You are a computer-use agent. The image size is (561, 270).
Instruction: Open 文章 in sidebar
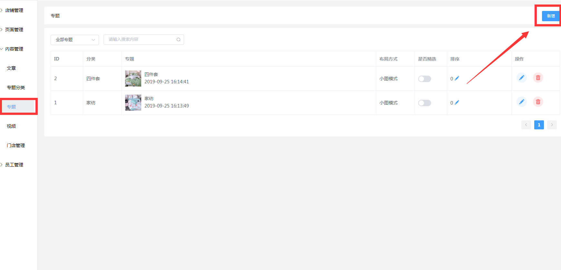[11, 68]
